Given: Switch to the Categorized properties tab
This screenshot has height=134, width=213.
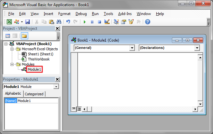Looking at the screenshot, I should (x=34, y=94).
